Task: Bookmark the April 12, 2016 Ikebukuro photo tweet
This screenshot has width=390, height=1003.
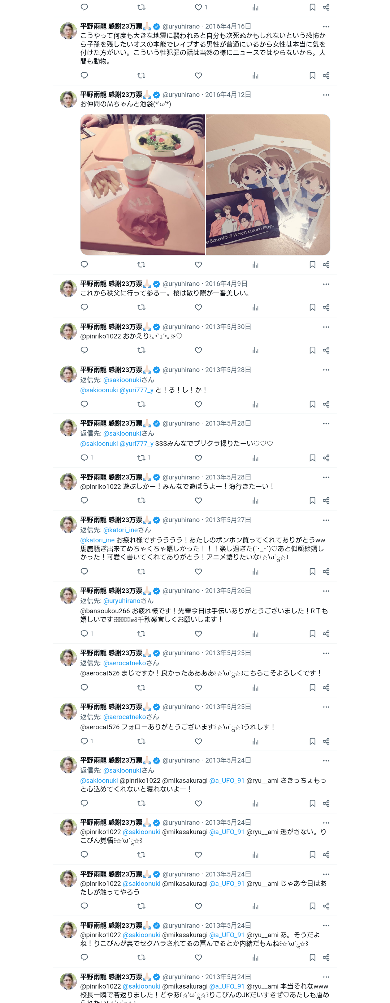Action: [x=312, y=265]
